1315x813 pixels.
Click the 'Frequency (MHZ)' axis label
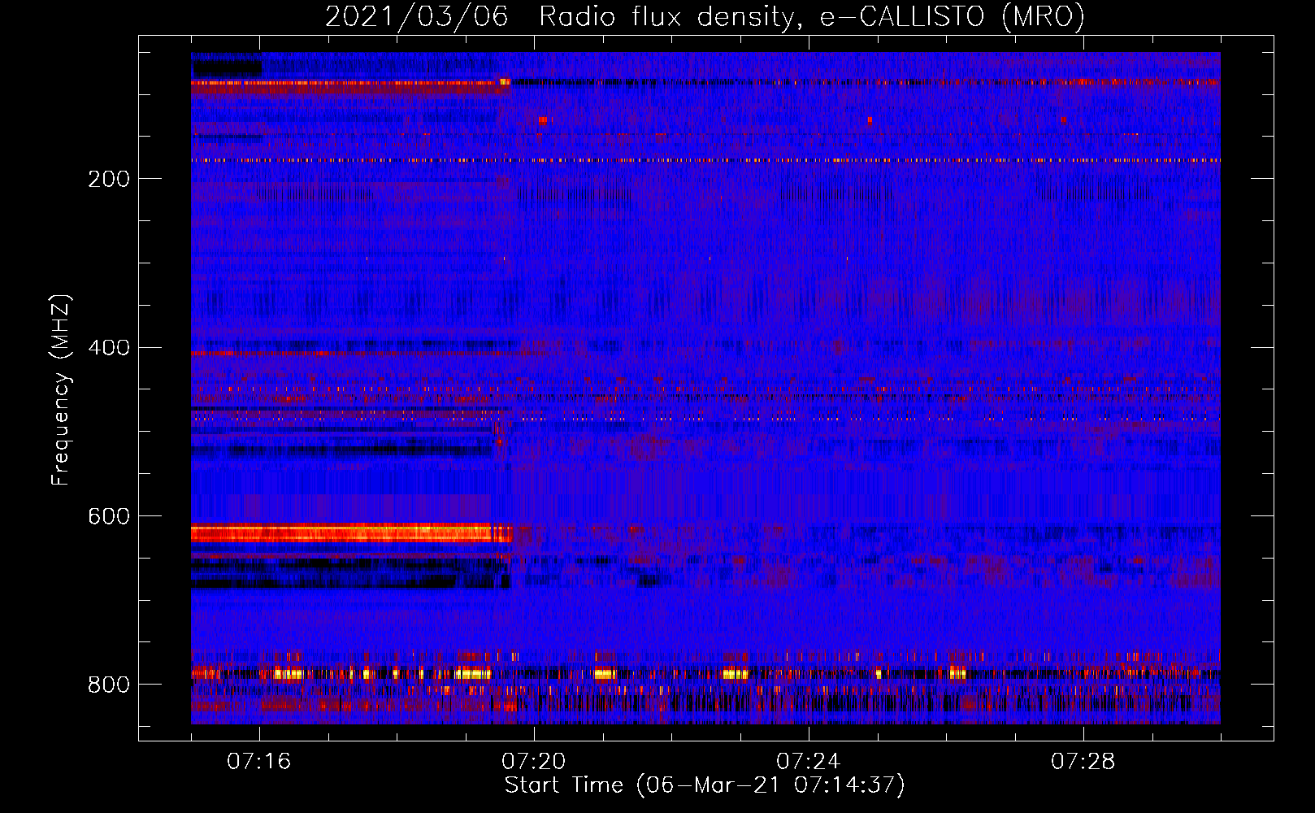click(60, 390)
